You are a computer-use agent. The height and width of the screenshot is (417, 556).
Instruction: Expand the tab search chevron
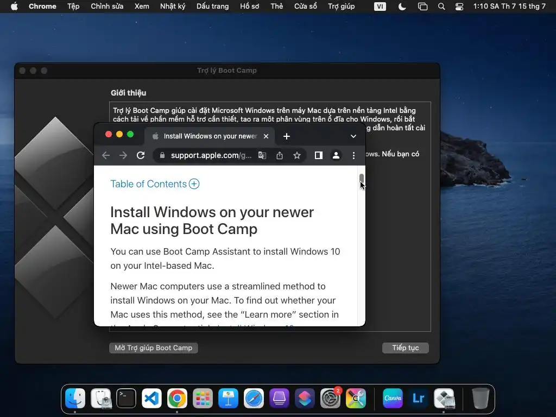pos(353,136)
